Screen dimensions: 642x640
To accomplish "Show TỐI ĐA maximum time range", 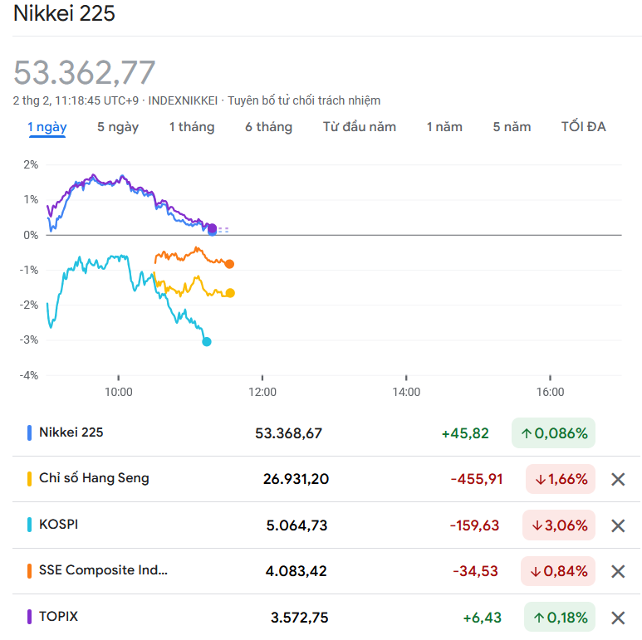I will click(584, 127).
